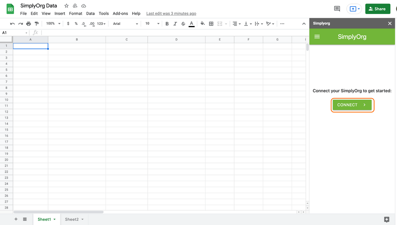Show all sheets list icon
This screenshot has height=225, width=397.
tap(25, 219)
